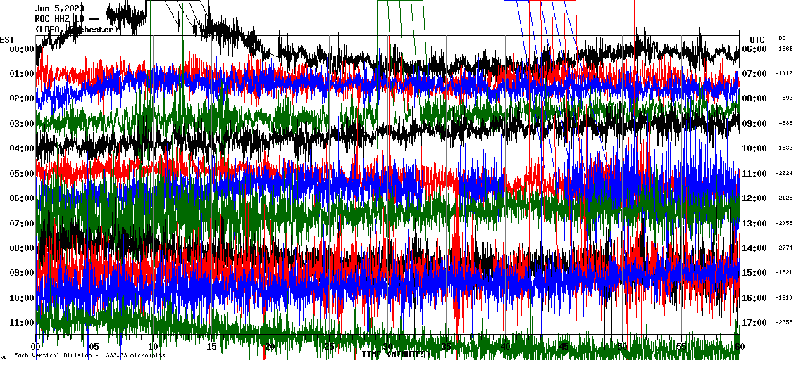Screen dimensions: 796x365
Task: Click the 'Each Vertical Division' scale note
Action: (88, 355)
